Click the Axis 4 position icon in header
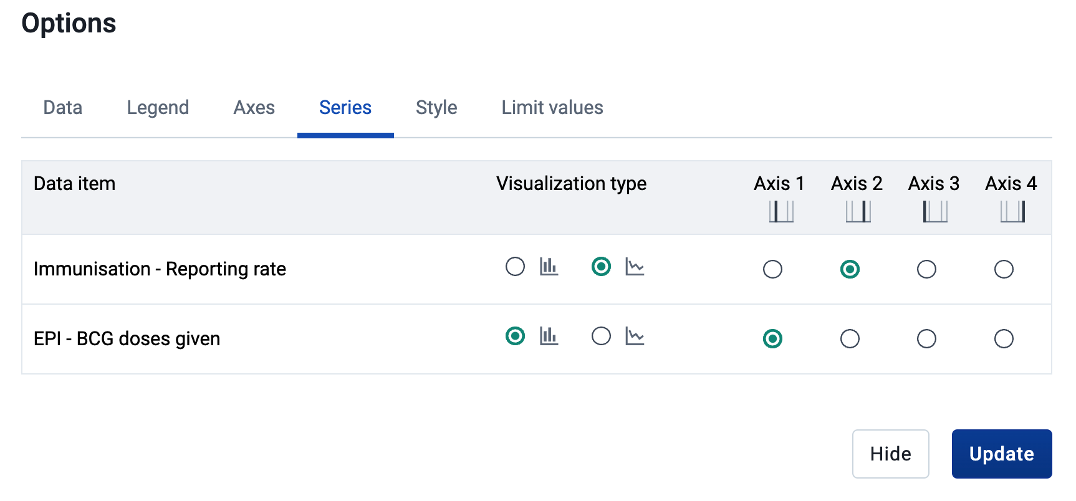 1012,212
